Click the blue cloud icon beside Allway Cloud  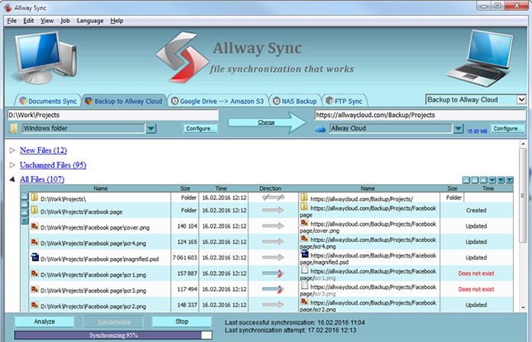[320, 129]
